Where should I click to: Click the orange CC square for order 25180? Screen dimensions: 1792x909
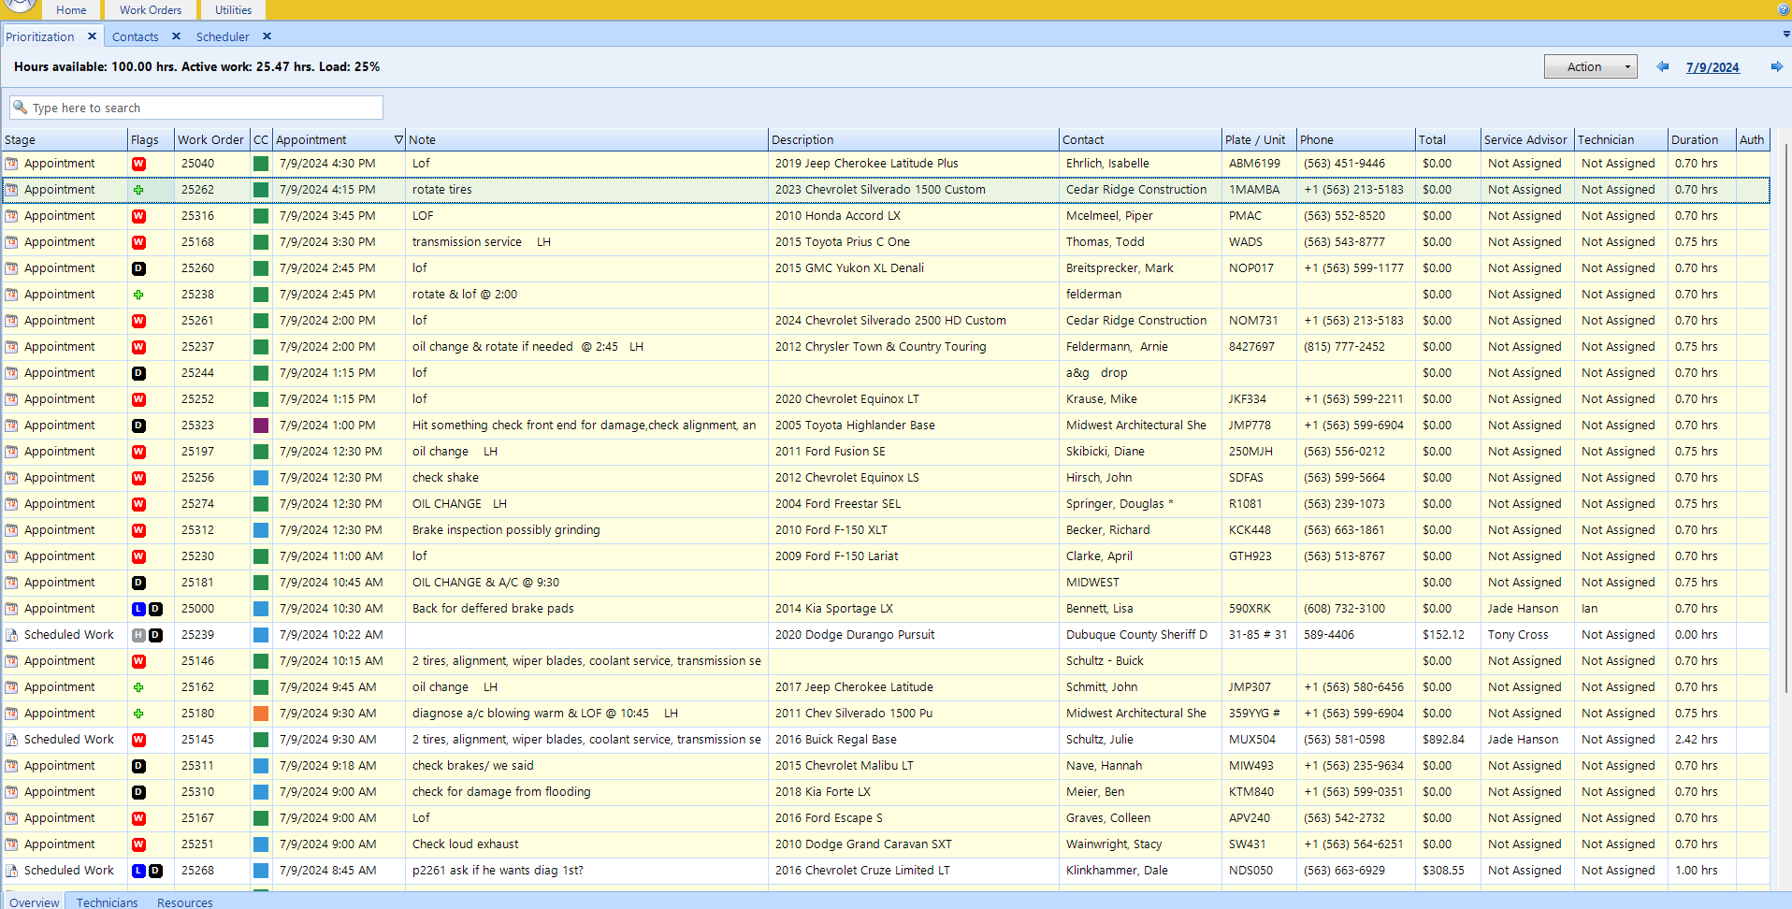click(260, 713)
